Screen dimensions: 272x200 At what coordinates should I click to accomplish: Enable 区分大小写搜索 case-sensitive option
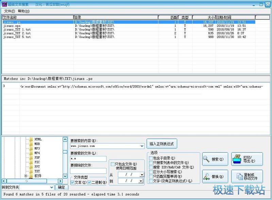[x=151, y=172]
